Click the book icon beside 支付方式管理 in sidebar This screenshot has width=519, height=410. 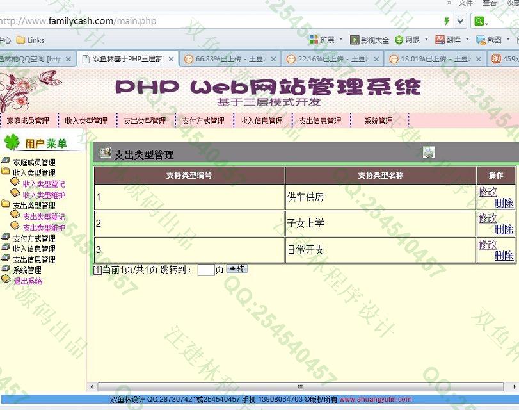click(6, 237)
